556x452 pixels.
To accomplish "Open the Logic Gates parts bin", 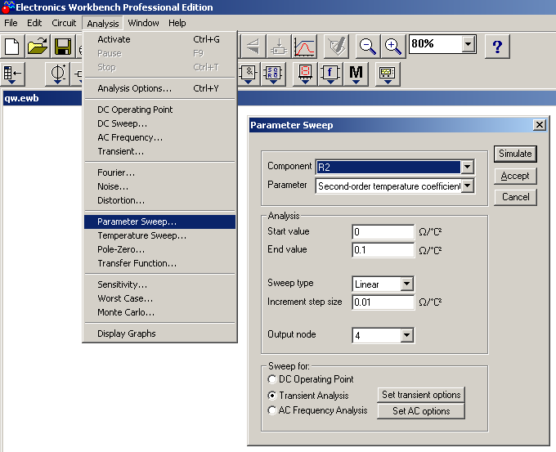I will [248, 74].
